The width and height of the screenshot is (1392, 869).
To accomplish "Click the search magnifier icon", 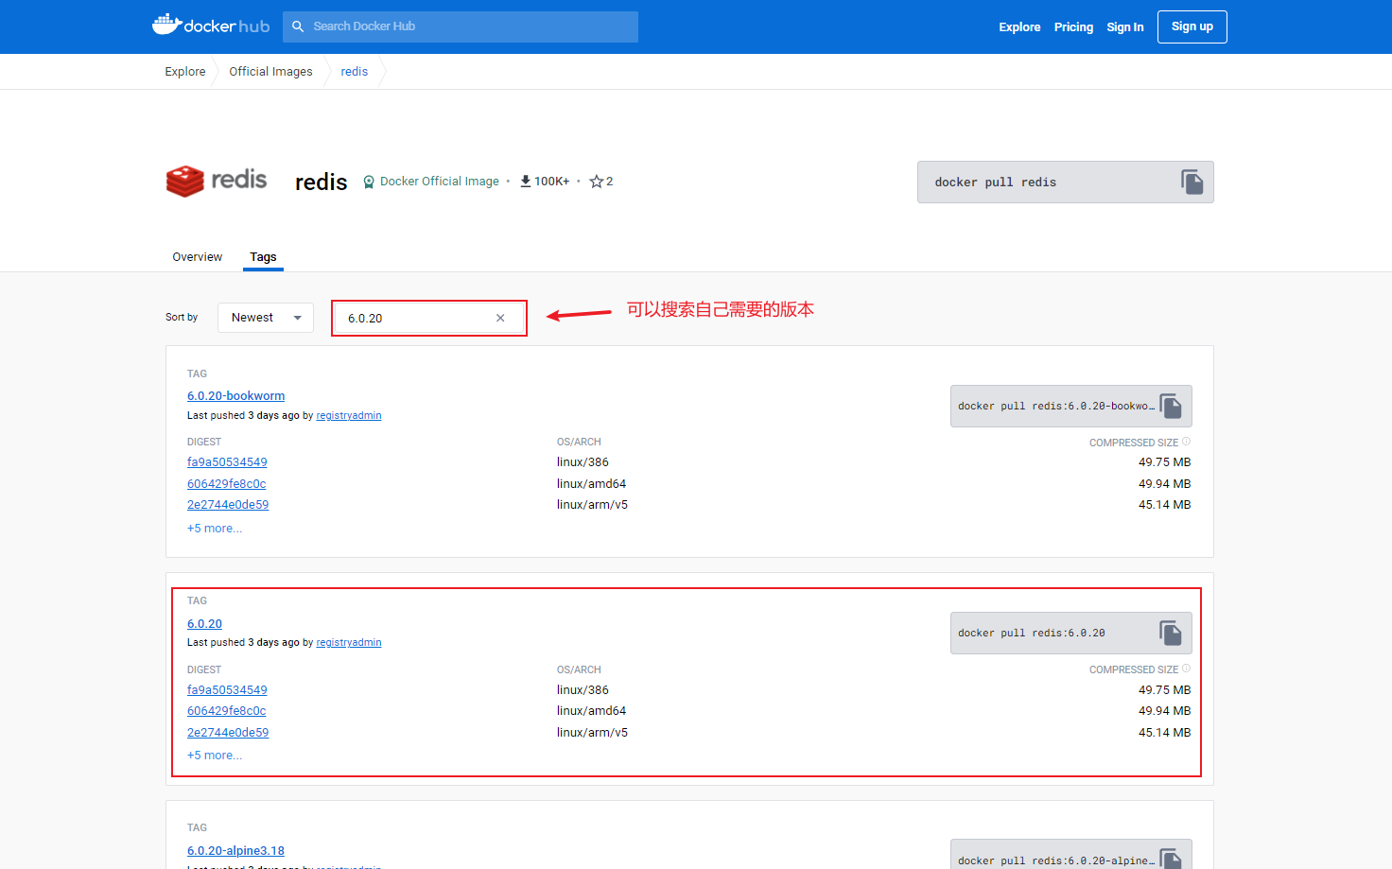I will [298, 26].
